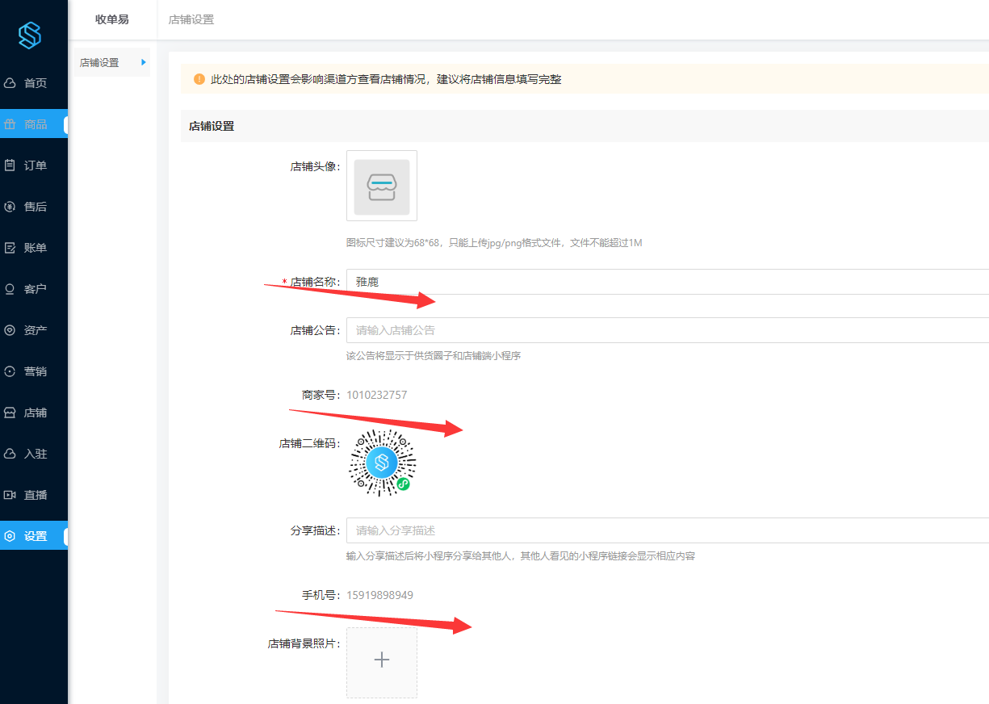Open the 资产 assets section
Screen dimensions: 989x704
click(x=34, y=330)
